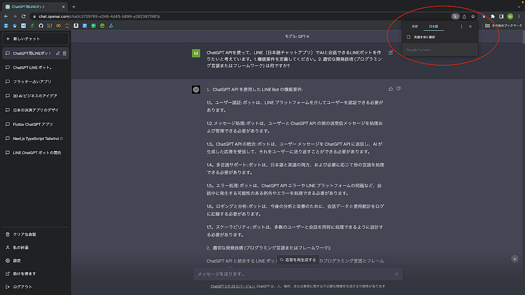
Task: Click クリアな会話 to clear conversations
Action: click(36, 234)
